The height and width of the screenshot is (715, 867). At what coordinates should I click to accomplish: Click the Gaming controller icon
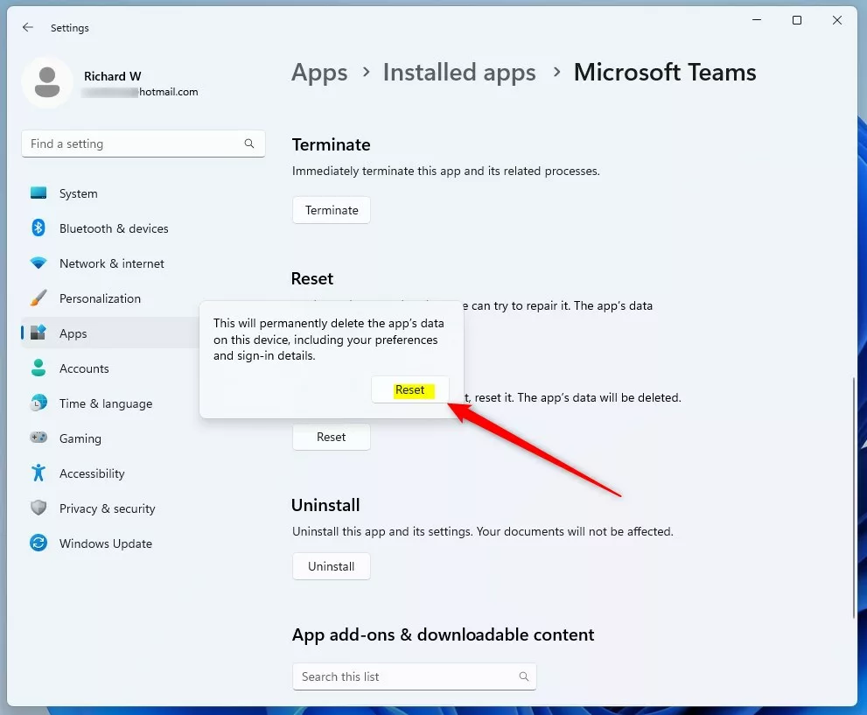38,438
